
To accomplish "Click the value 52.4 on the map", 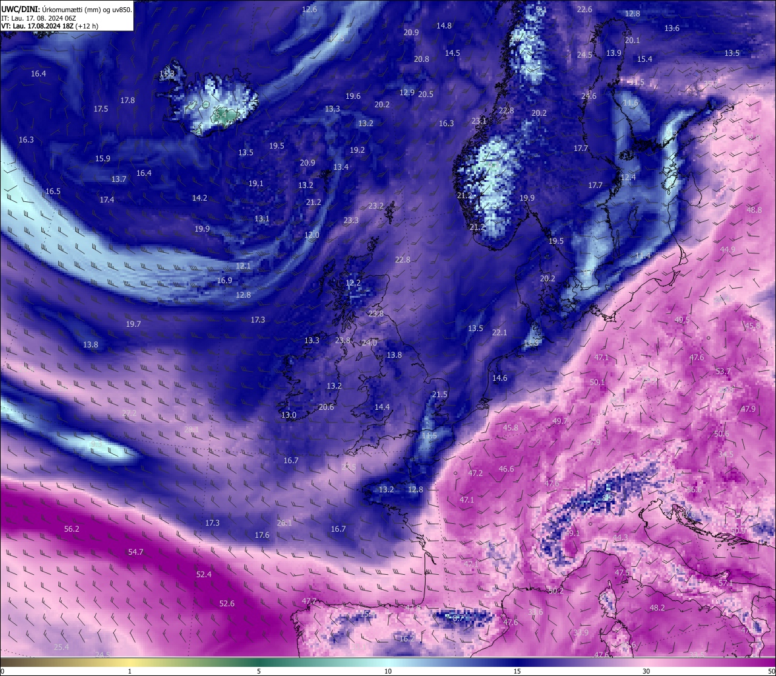I will (204, 574).
